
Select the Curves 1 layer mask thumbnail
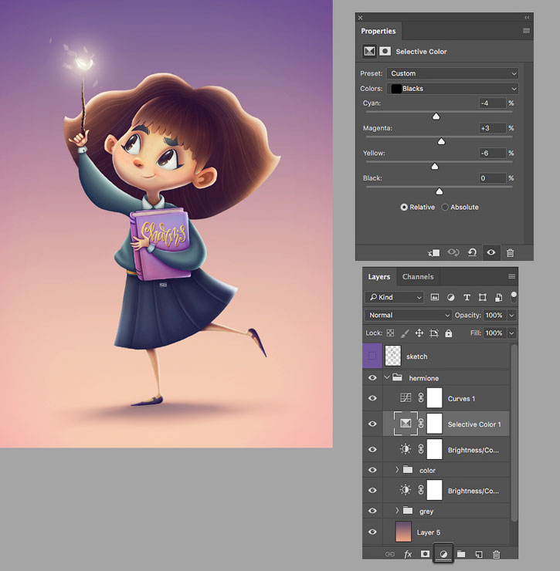pyautogui.click(x=434, y=397)
